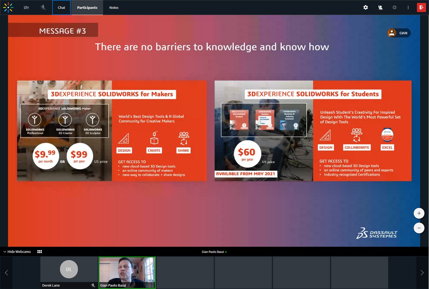Select Gian Paolo Bassi's video tile
This screenshot has height=289, width=429.
click(127, 273)
